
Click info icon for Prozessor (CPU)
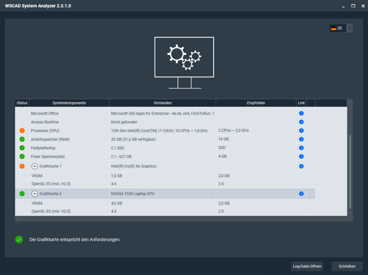pos(301,131)
